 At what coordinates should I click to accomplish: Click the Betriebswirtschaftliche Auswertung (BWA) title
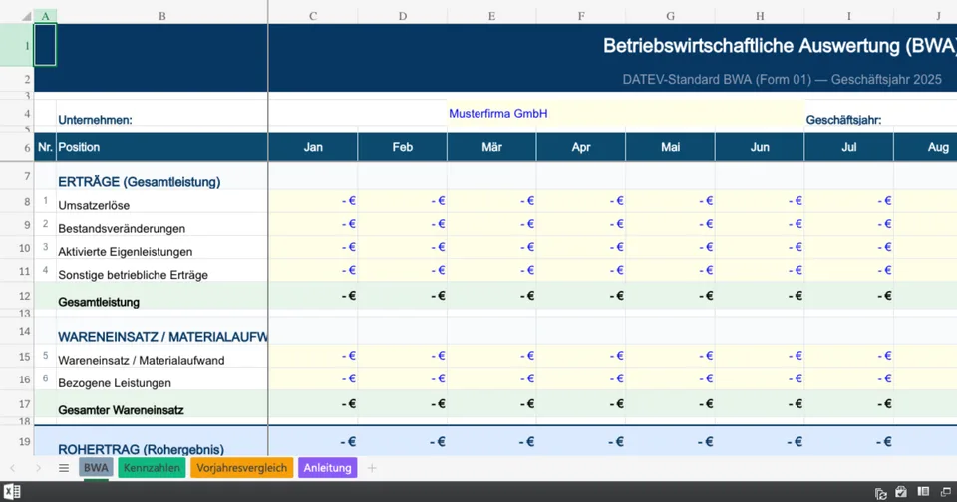[780, 46]
